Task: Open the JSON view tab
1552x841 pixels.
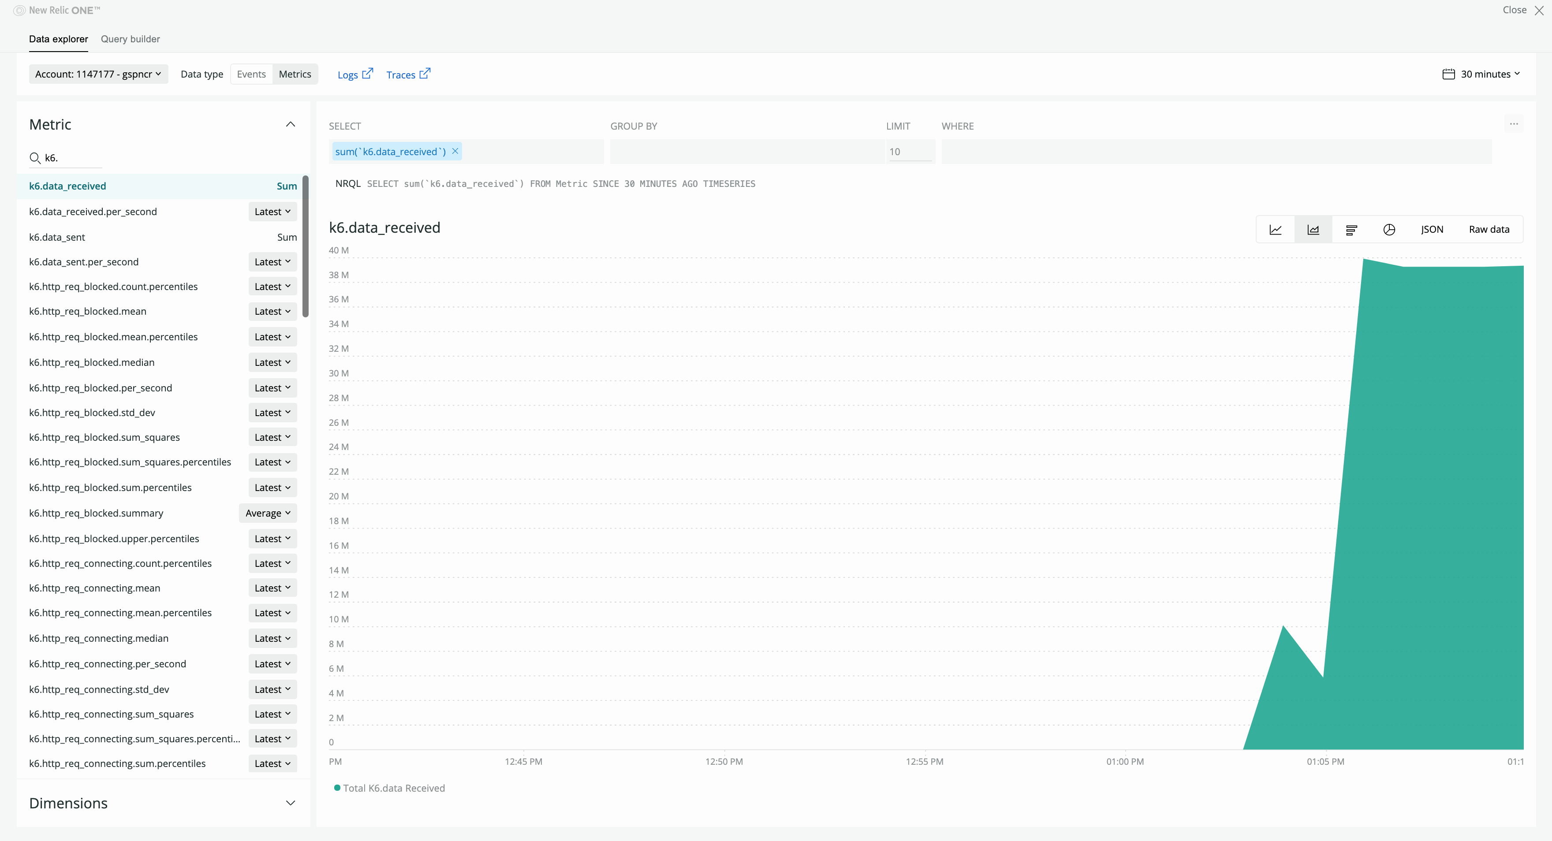Action: pyautogui.click(x=1433, y=229)
